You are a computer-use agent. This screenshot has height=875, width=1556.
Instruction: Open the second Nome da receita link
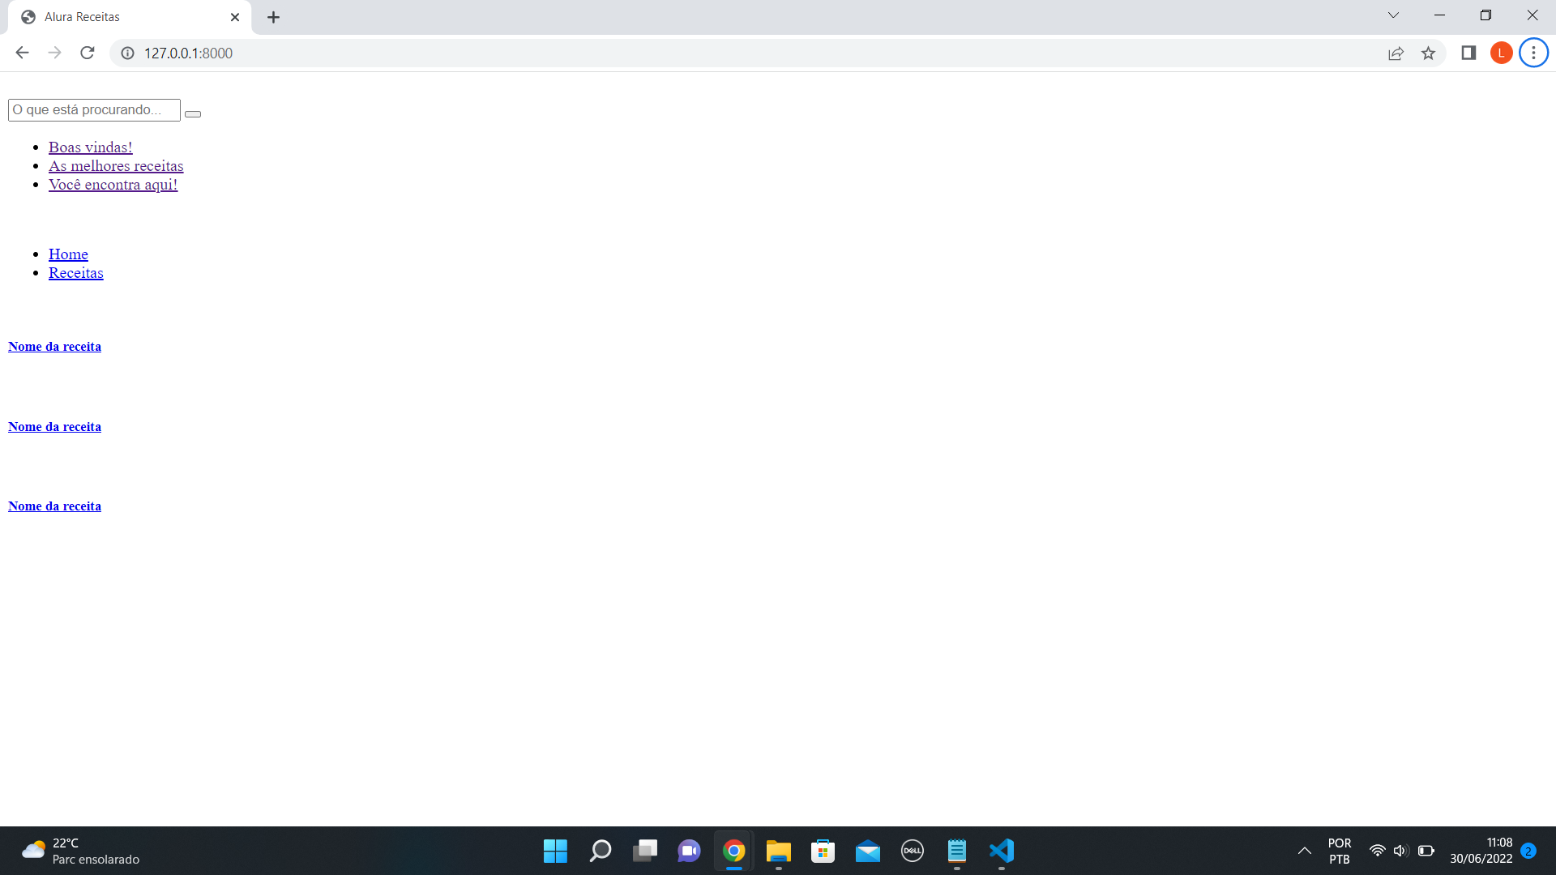(x=54, y=427)
